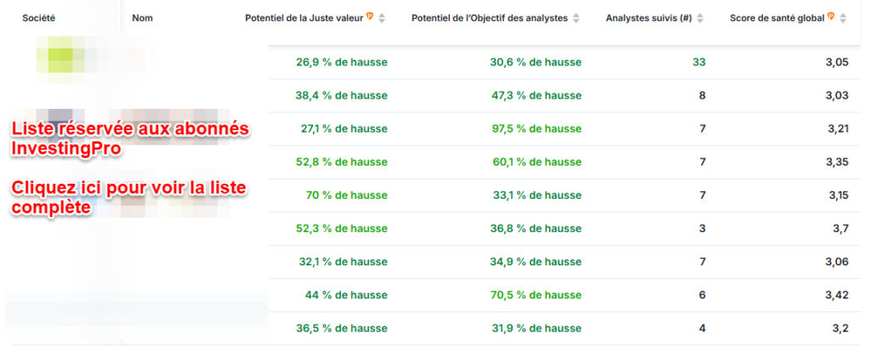
Task: Sort by Score de santé global arrows
Action: [x=843, y=18]
